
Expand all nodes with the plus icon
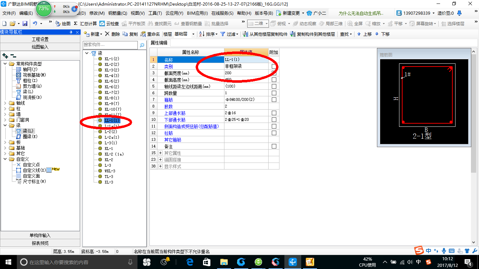click(5, 55)
